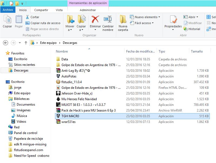216x163 pixels.
Task: Select Documentos in the navigation tree
Action: coord(26,105)
